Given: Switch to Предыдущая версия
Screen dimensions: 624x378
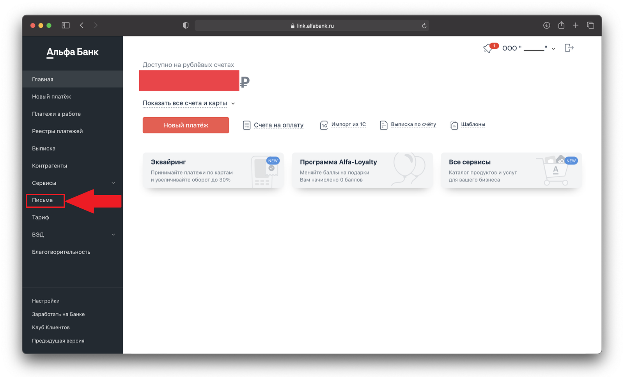Looking at the screenshot, I should (58, 341).
